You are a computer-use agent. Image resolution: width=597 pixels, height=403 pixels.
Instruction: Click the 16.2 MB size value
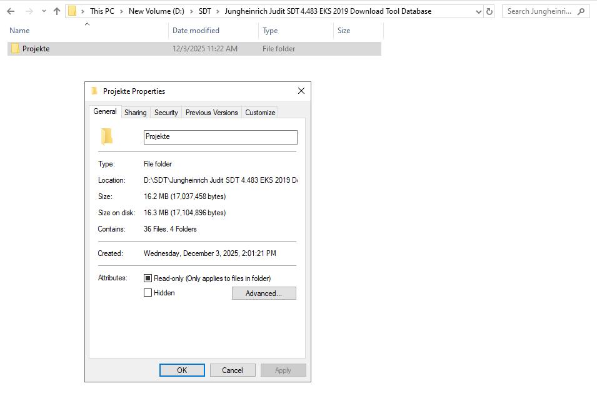coord(184,196)
